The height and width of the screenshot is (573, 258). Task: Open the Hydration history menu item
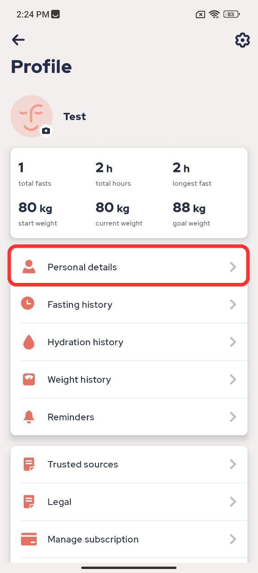129,342
